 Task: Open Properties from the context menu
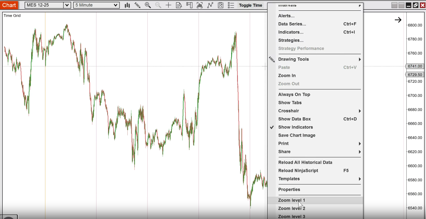pos(315,190)
